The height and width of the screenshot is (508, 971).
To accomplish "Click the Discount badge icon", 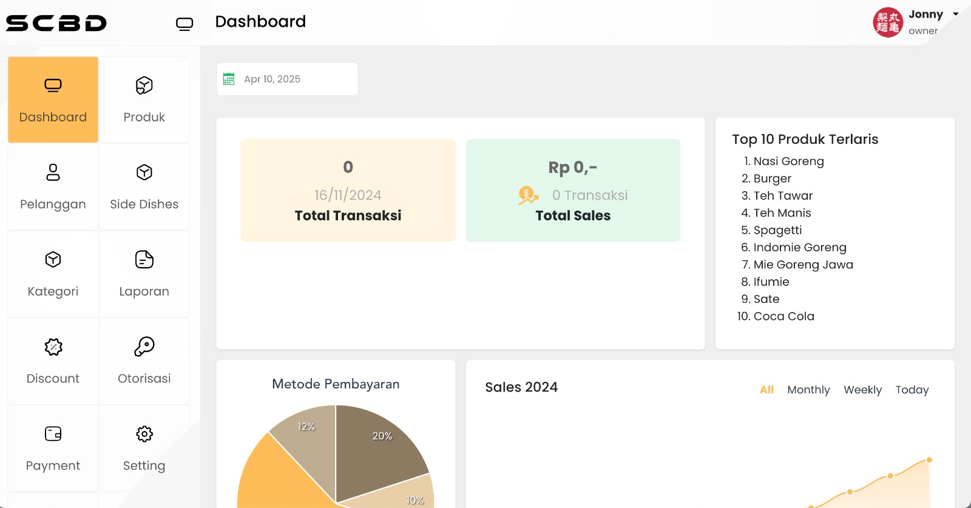I will tap(53, 347).
